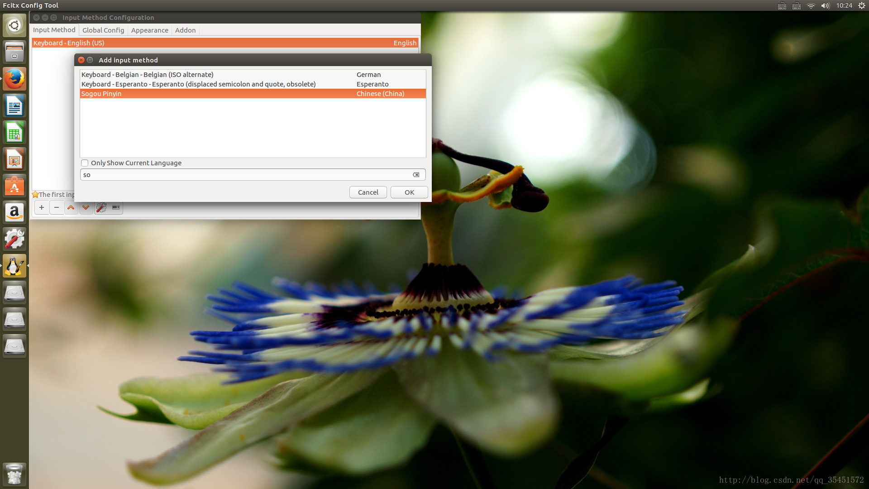Open Amazon app from Ubuntu dock

pos(15,212)
